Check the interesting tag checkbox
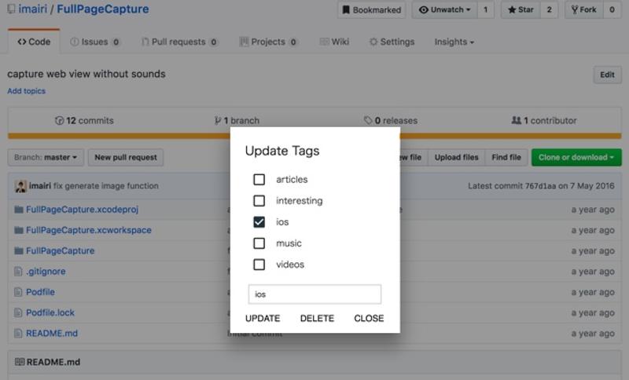629x380 pixels. (259, 201)
